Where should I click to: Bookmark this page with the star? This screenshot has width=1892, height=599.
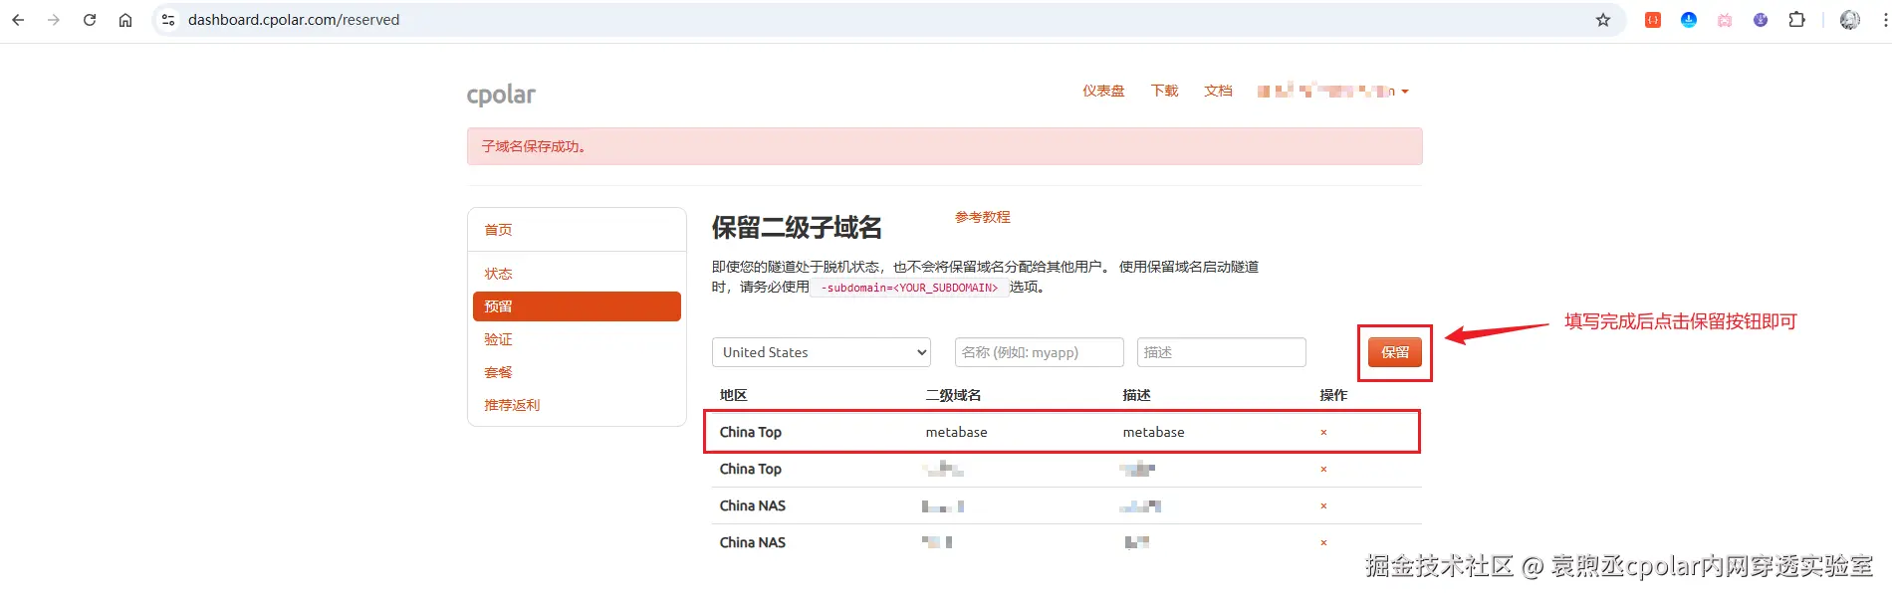pos(1603,20)
